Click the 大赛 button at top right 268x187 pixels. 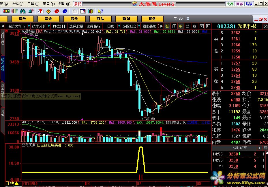(230, 4)
